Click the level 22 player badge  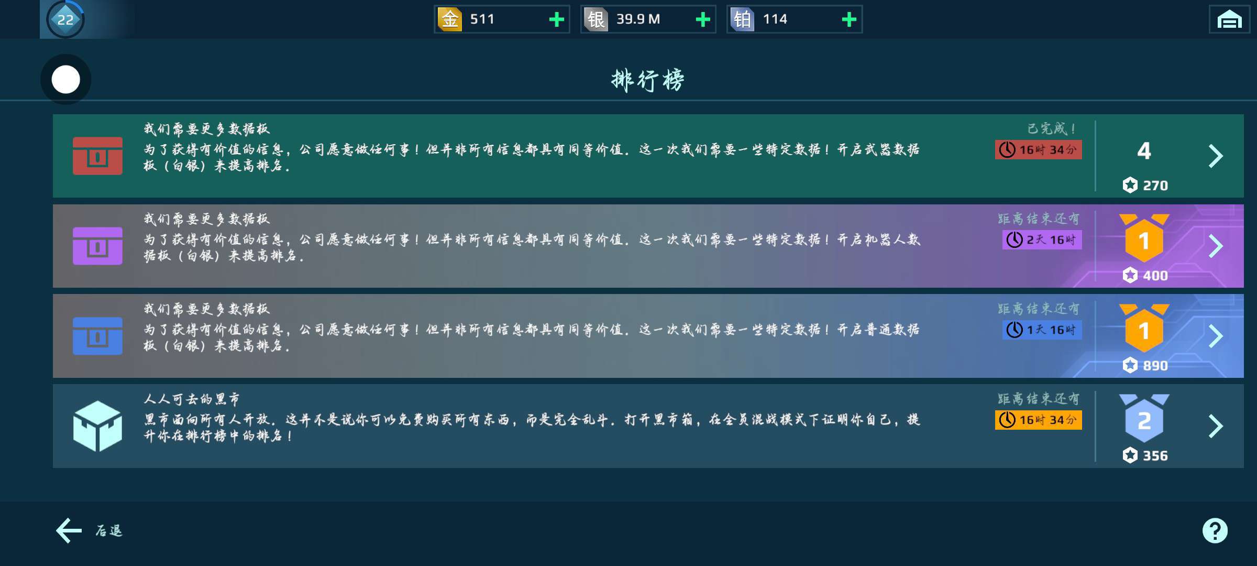click(65, 20)
